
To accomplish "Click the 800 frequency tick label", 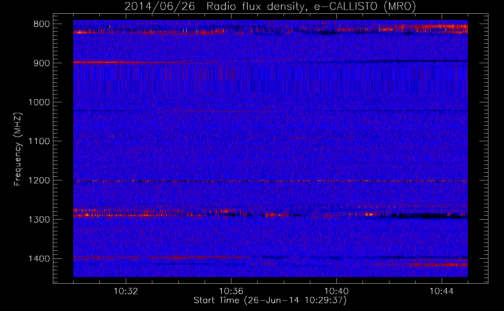I will pyautogui.click(x=41, y=24).
